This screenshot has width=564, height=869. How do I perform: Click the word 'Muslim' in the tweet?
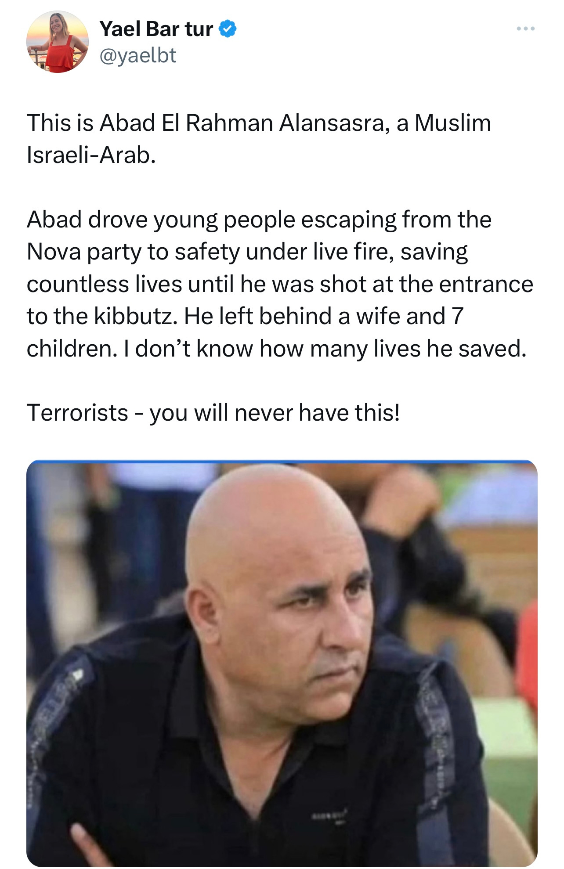tap(452, 123)
